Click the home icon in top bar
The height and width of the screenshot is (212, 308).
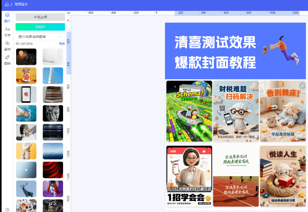coord(7,4)
